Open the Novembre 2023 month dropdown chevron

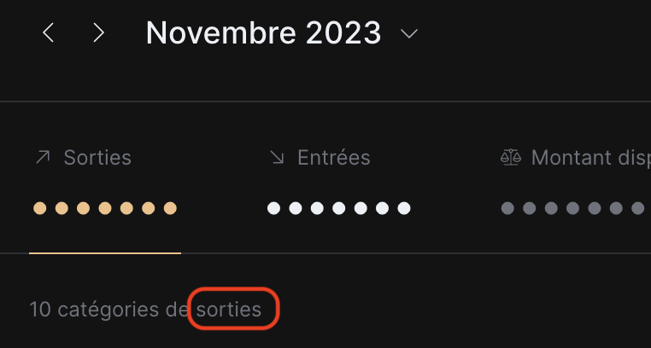pos(409,33)
